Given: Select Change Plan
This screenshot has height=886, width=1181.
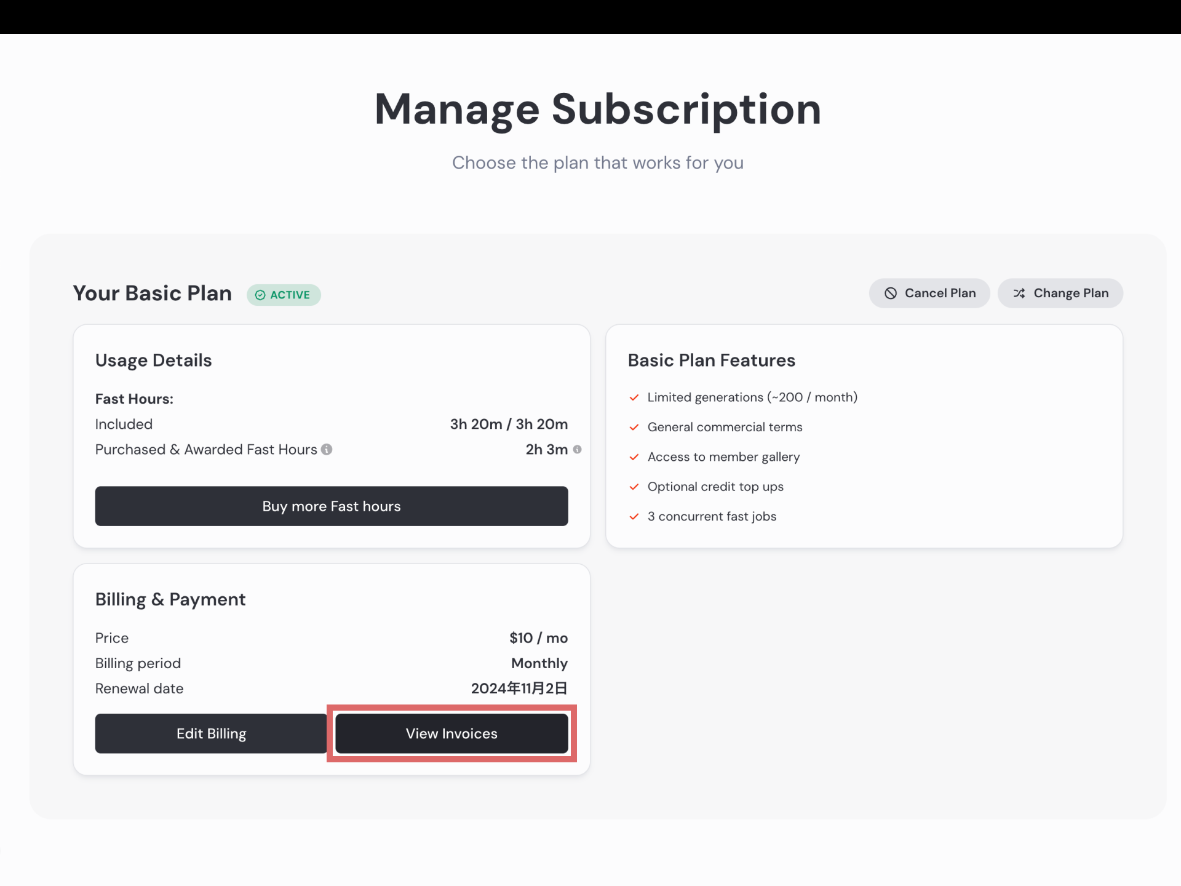Looking at the screenshot, I should [x=1060, y=293].
